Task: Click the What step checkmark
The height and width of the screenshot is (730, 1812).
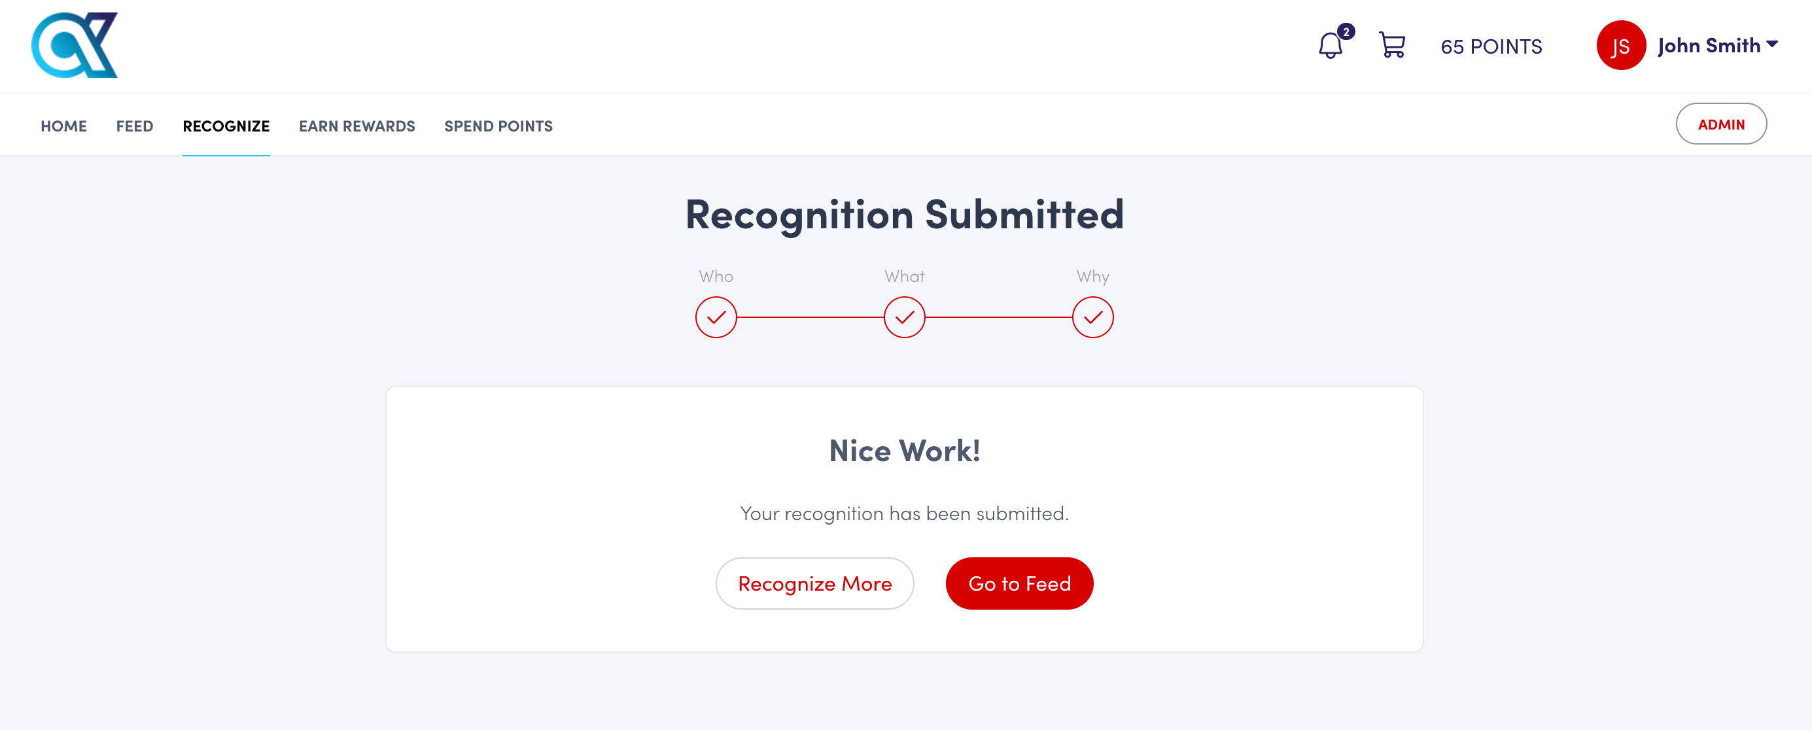Action: 904,317
